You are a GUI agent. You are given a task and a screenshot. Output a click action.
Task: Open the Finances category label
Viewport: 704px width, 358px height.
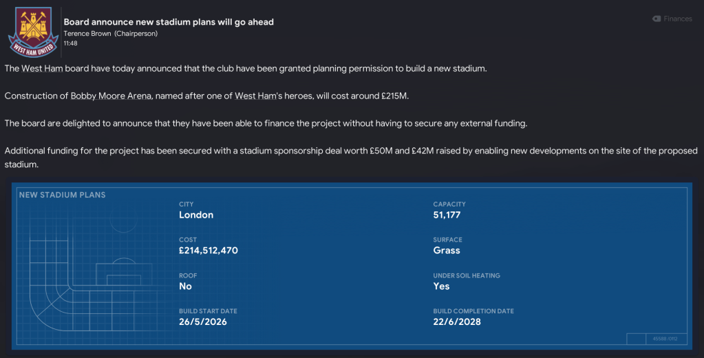pyautogui.click(x=678, y=19)
